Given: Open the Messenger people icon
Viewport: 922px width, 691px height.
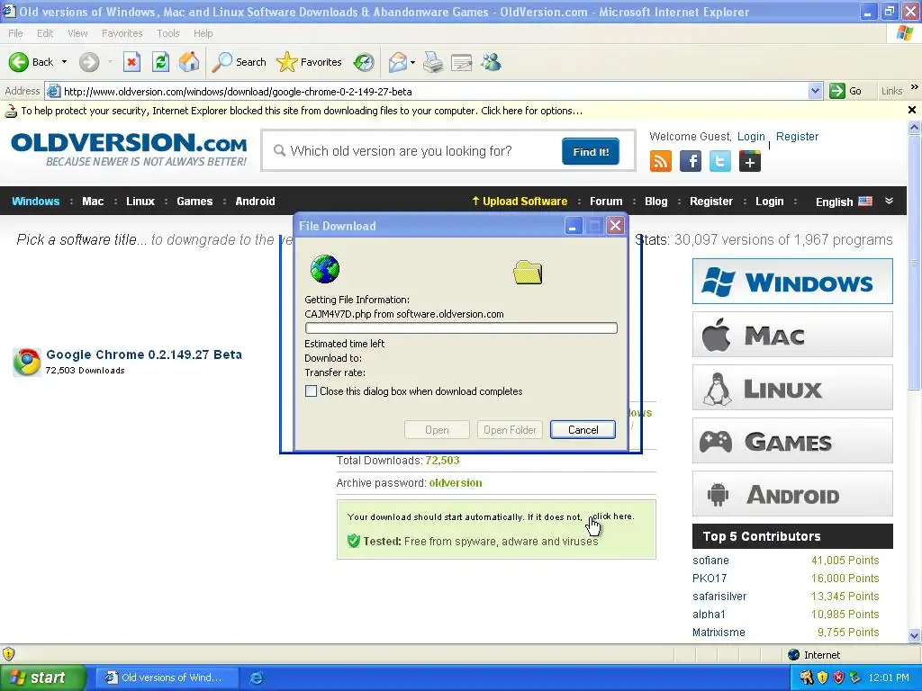Looking at the screenshot, I should 491,62.
